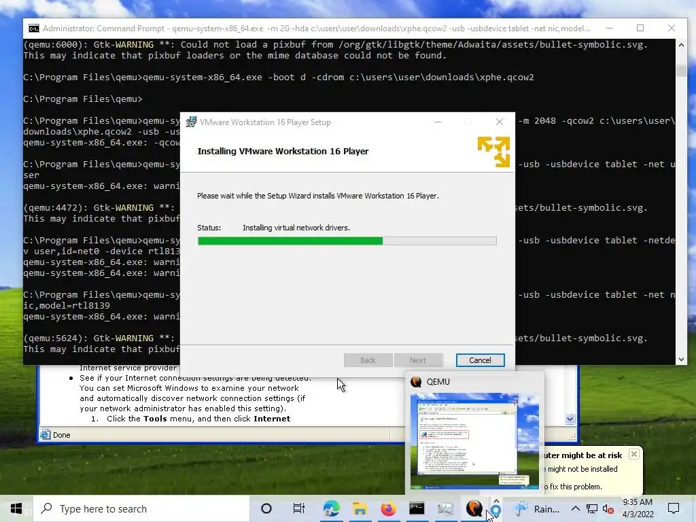Click the 'Done' status bar text
The width and height of the screenshot is (696, 522).
click(x=62, y=435)
